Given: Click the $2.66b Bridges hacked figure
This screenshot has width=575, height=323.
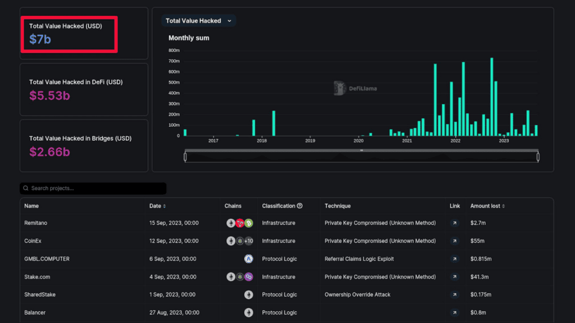Looking at the screenshot, I should (x=49, y=152).
